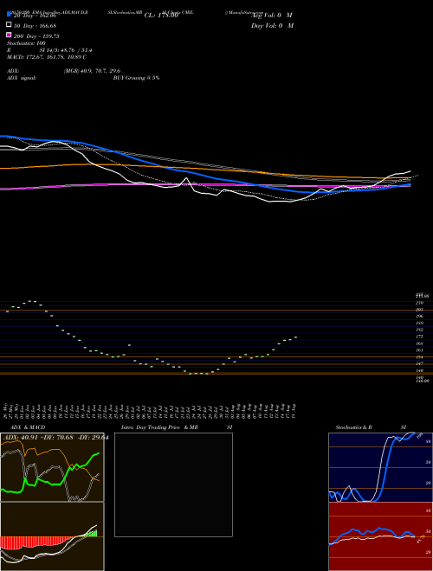
Task: Click the Stochastics & RSI panel title
Action: coord(371,427)
